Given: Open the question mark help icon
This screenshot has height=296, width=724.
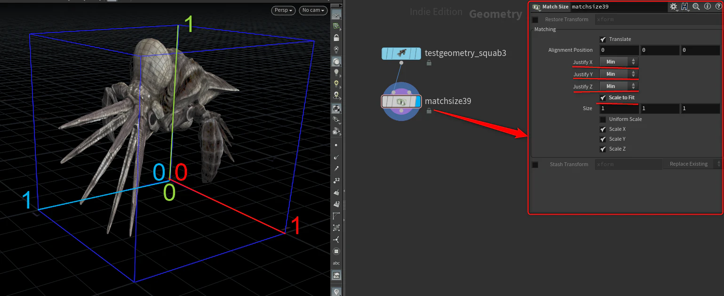Looking at the screenshot, I should pyautogui.click(x=718, y=7).
